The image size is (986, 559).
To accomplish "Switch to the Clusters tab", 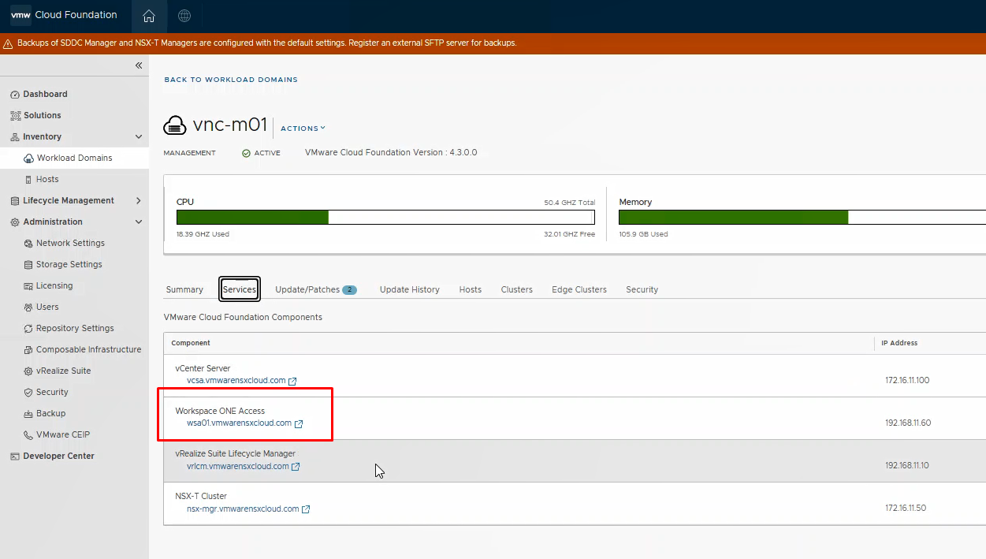I will pyautogui.click(x=517, y=289).
